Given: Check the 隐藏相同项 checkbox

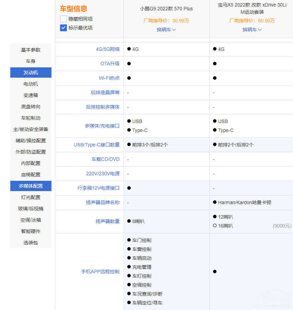Looking at the screenshot, I should point(63,19).
